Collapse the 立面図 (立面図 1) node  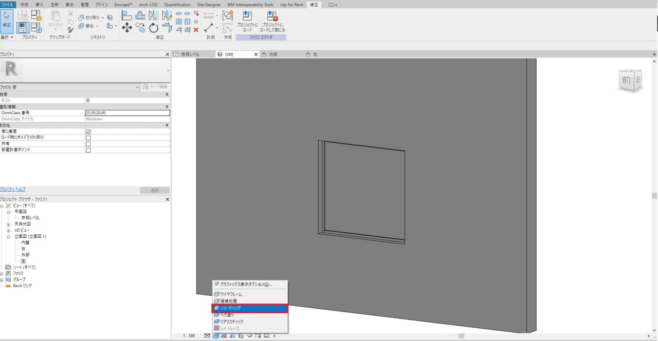coord(8,236)
